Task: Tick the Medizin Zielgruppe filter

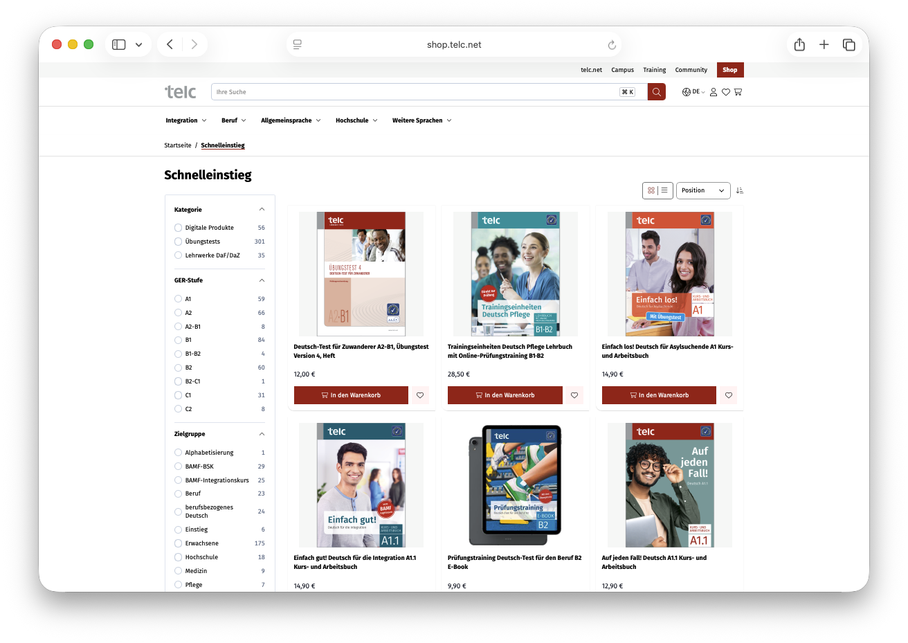Action: pyautogui.click(x=179, y=571)
